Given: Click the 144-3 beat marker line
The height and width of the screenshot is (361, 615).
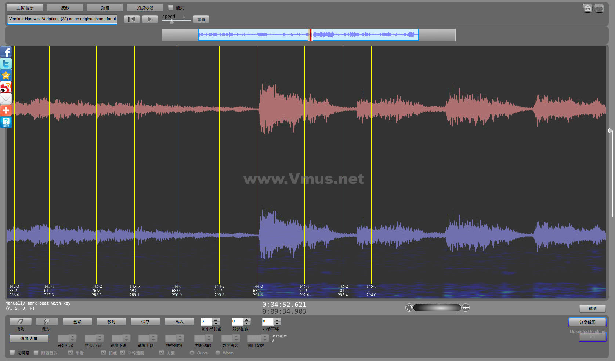Looking at the screenshot, I should (258, 165).
